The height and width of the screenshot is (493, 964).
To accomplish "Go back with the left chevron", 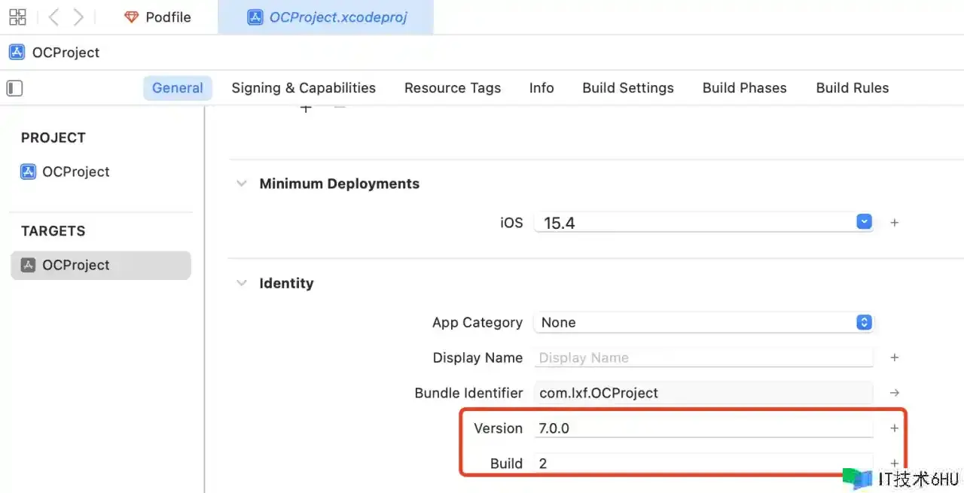I will (53, 17).
